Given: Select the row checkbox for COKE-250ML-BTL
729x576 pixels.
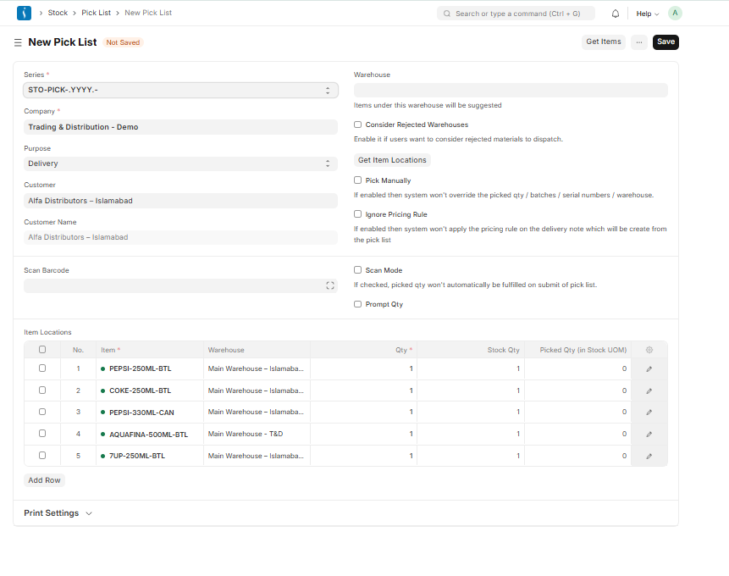Looking at the screenshot, I should (x=41, y=390).
